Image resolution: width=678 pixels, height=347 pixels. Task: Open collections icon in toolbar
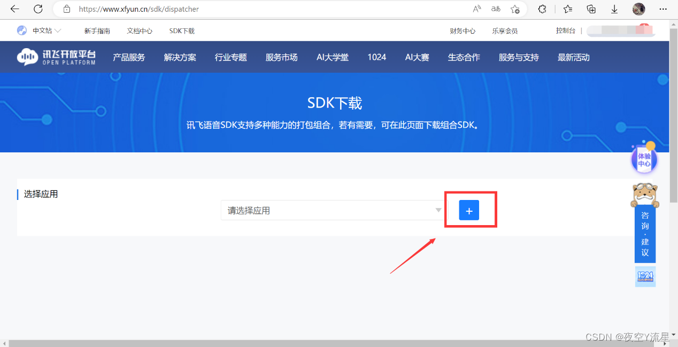[591, 9]
